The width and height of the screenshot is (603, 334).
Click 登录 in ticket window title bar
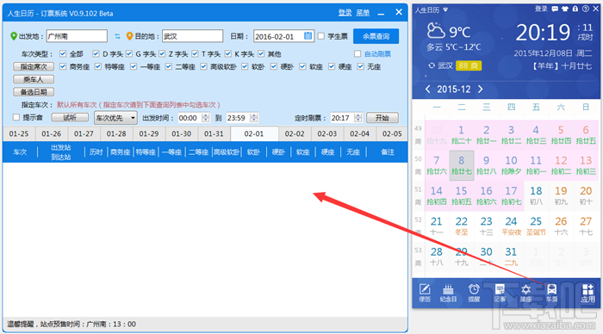[x=345, y=13]
